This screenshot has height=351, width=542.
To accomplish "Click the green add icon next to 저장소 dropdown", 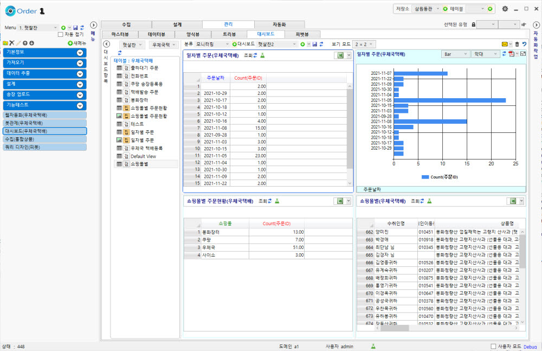I will [x=445, y=9].
